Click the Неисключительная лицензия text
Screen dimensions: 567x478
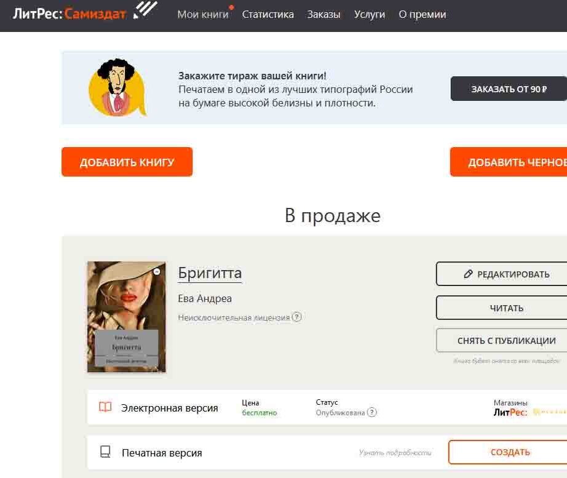click(234, 317)
